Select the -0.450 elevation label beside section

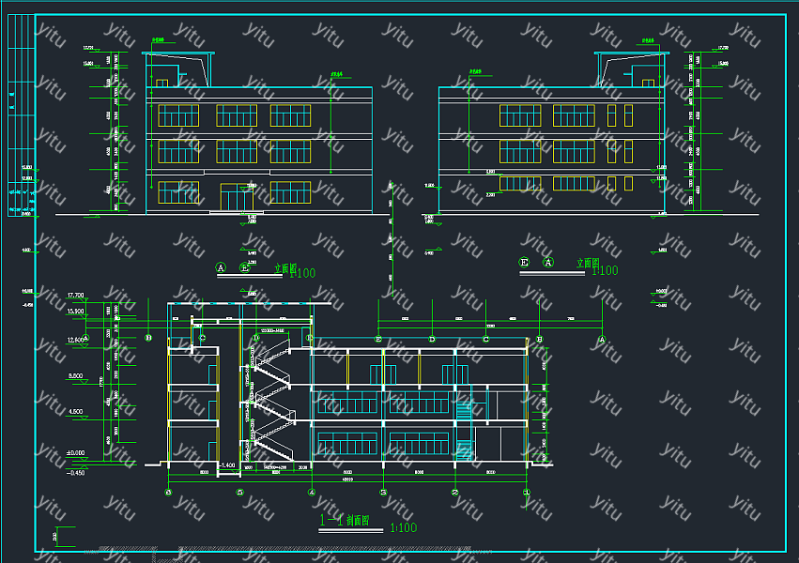coord(75,472)
